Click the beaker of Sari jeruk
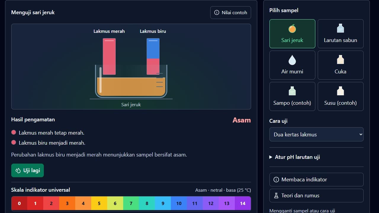The height and width of the screenshot is (213, 379). coord(131,81)
